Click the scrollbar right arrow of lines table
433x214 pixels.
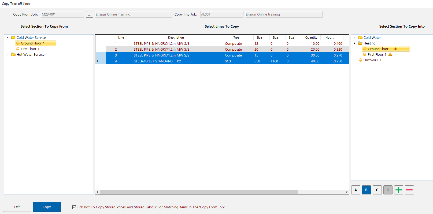click(347, 192)
